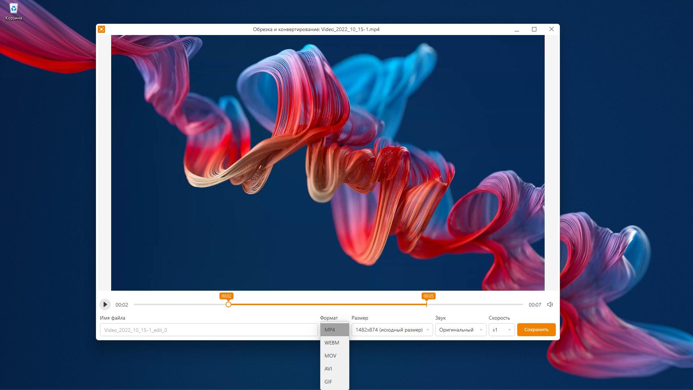
Task: Click the video preview frame
Action: [328, 163]
